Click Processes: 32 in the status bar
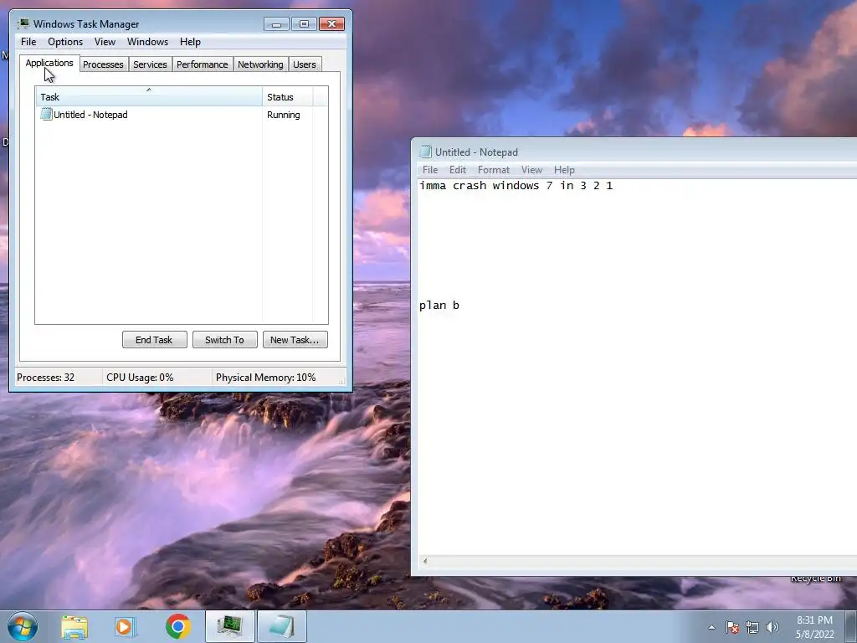 pos(45,378)
